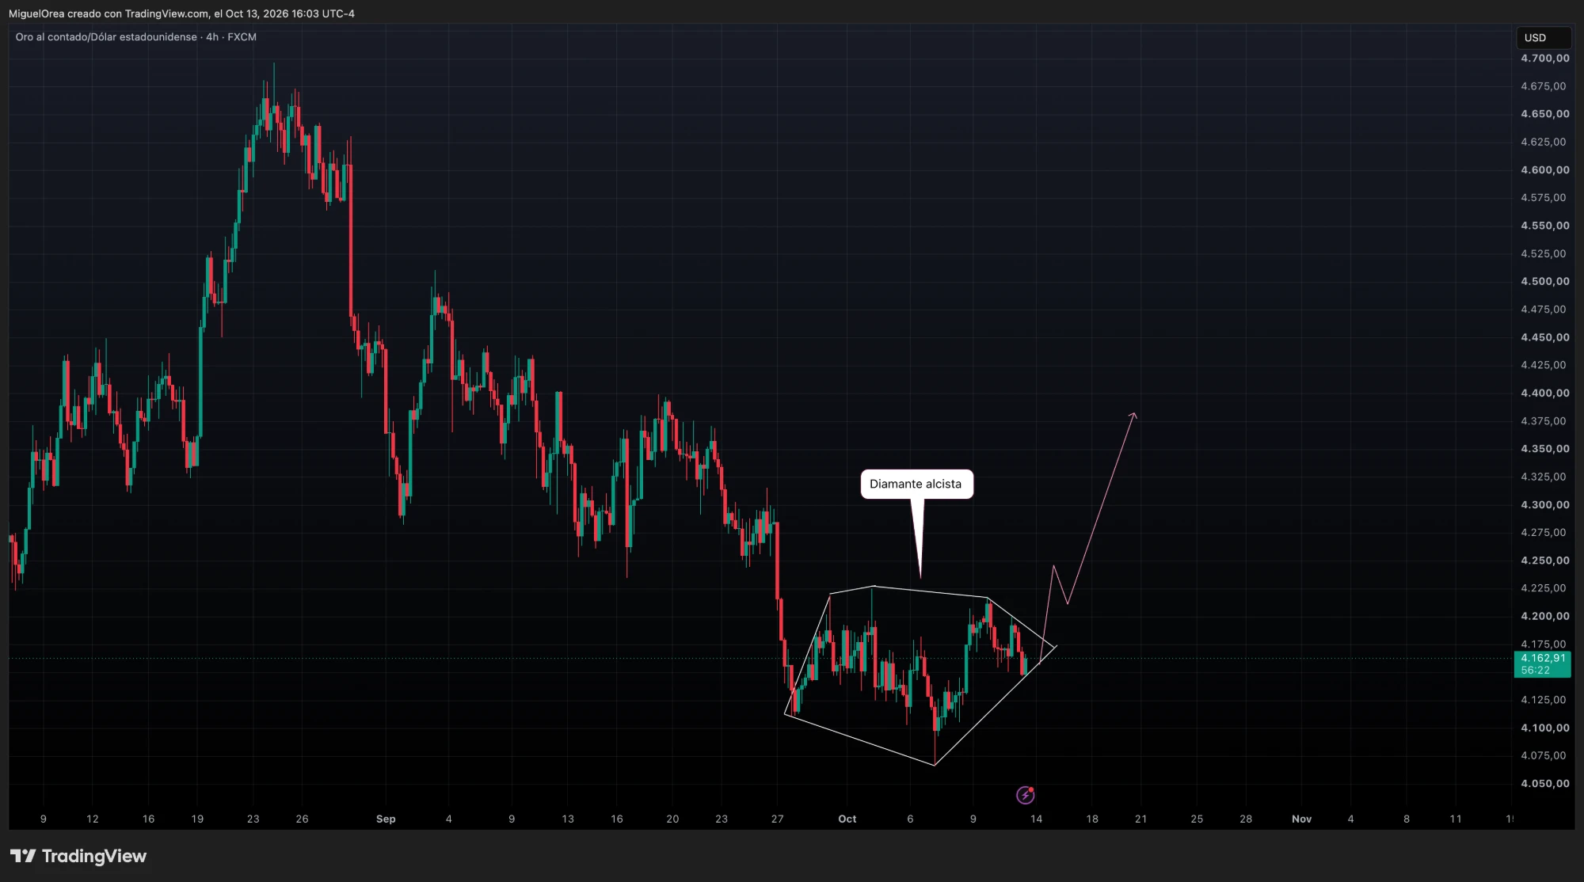Click the 4.300,00 price axis label

pyautogui.click(x=1544, y=504)
